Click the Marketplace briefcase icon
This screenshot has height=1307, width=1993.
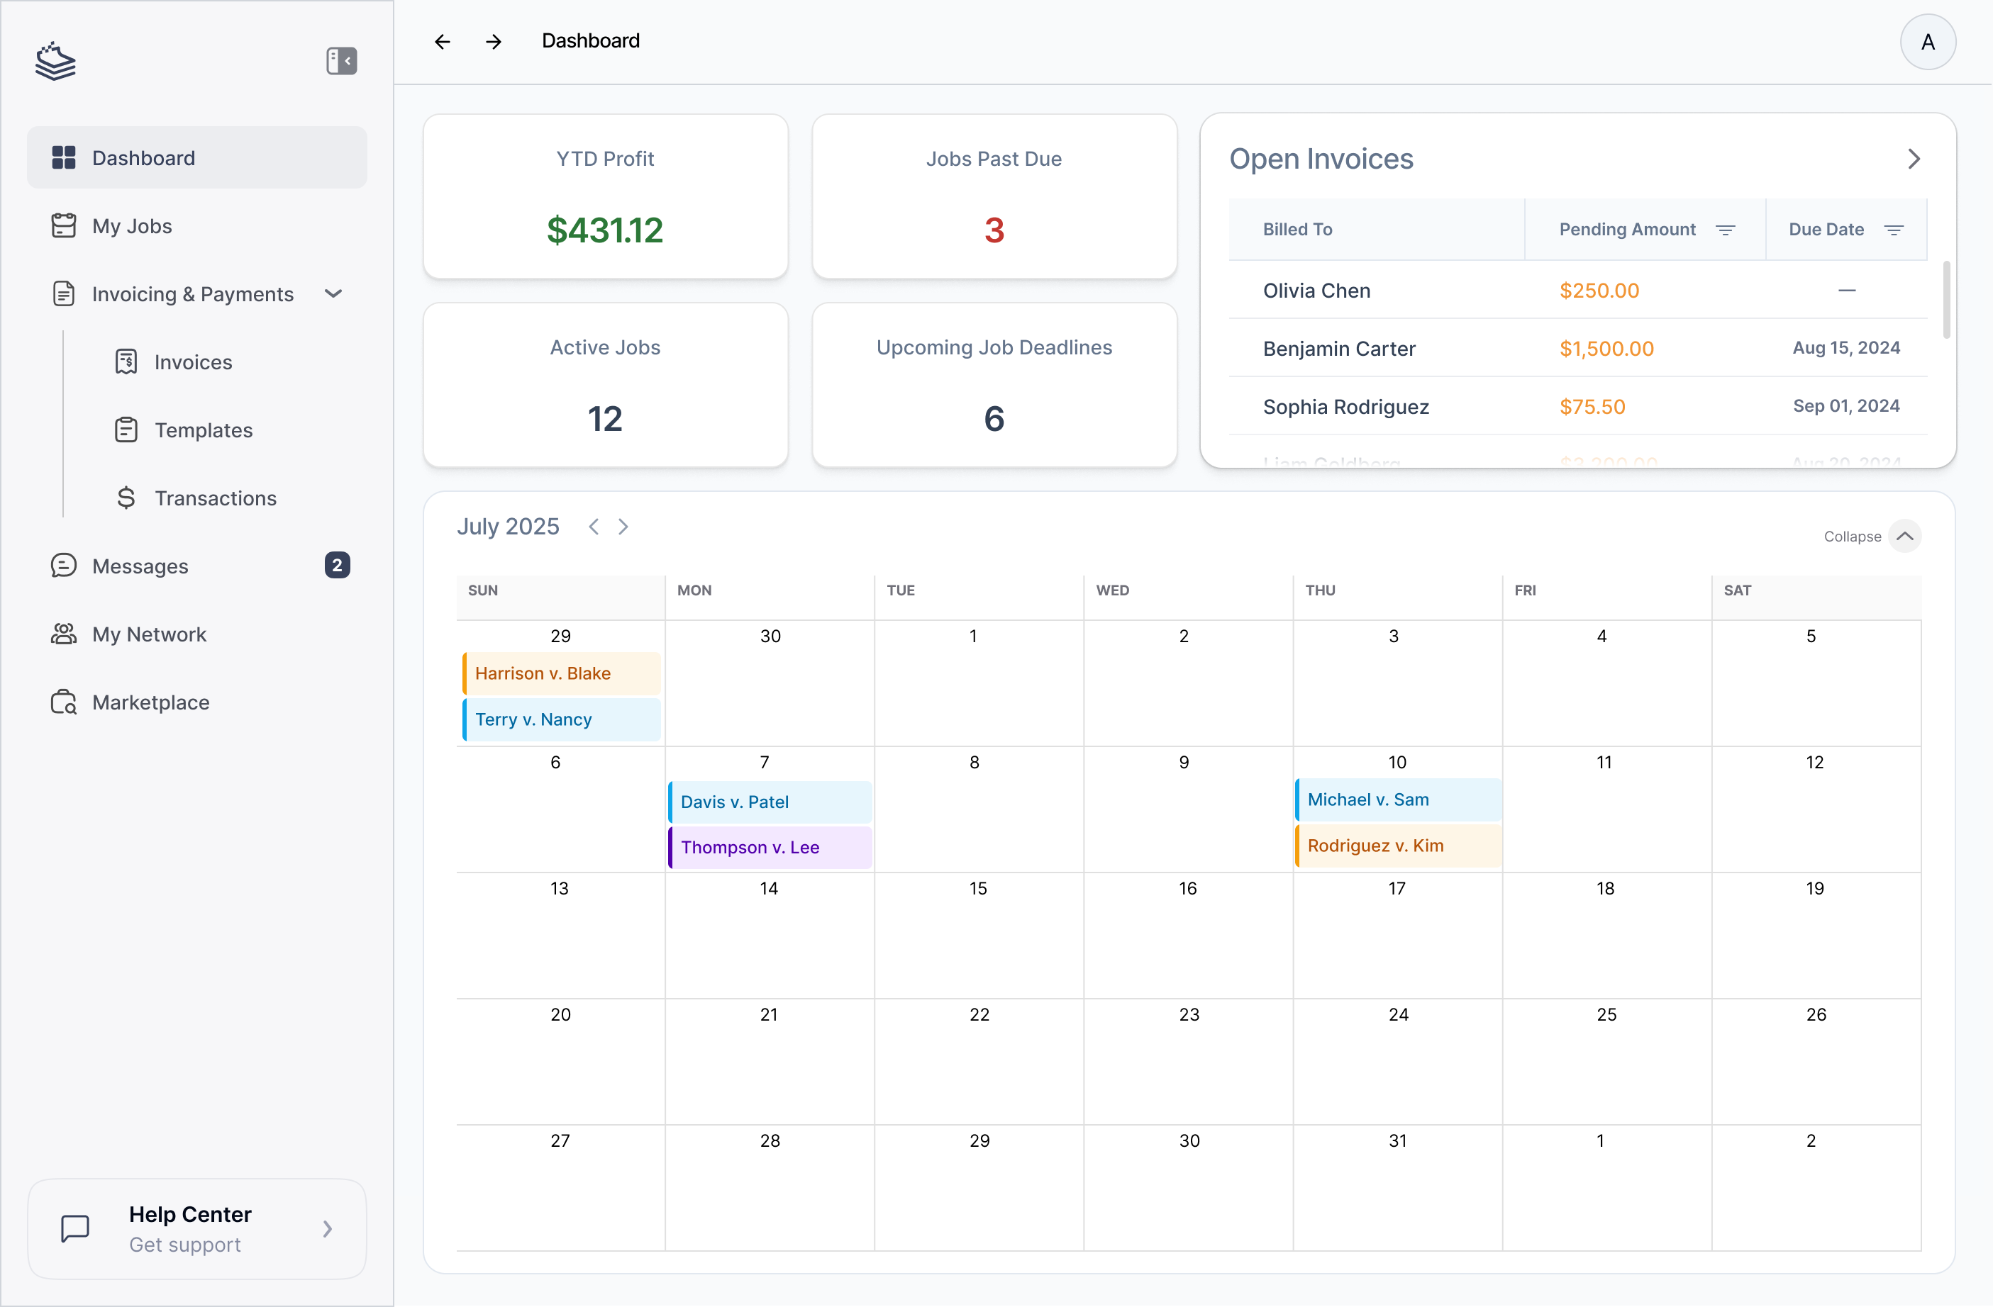click(64, 702)
